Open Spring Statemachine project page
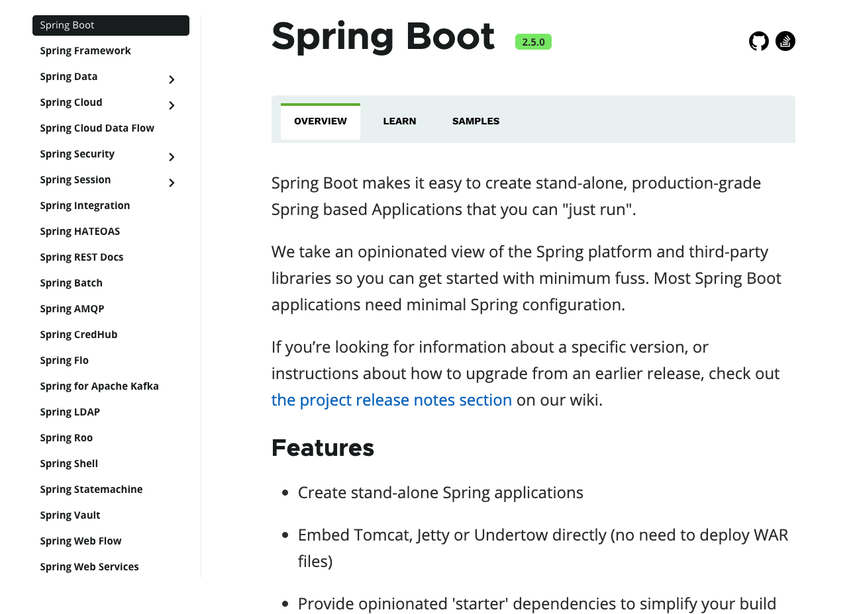 coord(91,490)
